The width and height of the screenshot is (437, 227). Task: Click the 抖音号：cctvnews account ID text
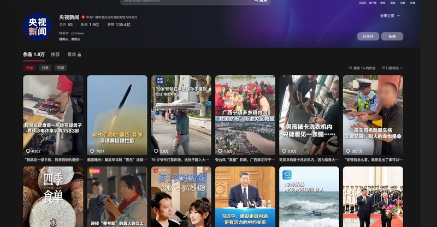tap(72, 33)
